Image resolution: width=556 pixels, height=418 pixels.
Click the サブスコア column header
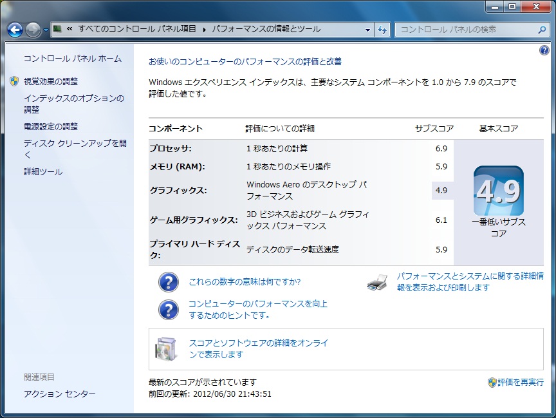[434, 128]
